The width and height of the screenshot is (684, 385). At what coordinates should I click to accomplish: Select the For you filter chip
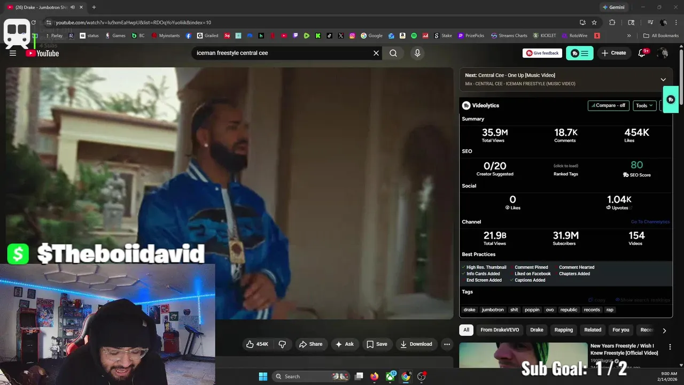[x=621, y=330]
